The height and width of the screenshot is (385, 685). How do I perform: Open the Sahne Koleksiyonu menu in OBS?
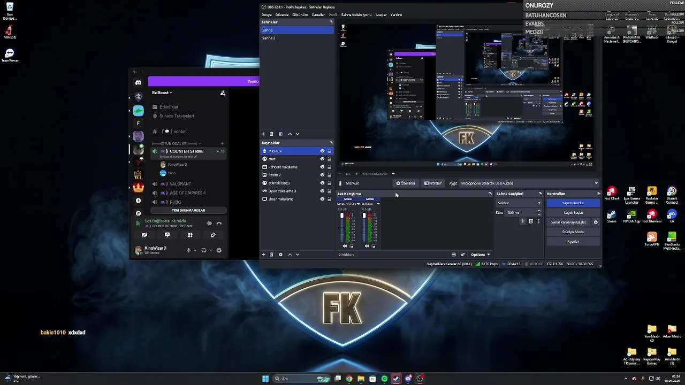click(356, 14)
